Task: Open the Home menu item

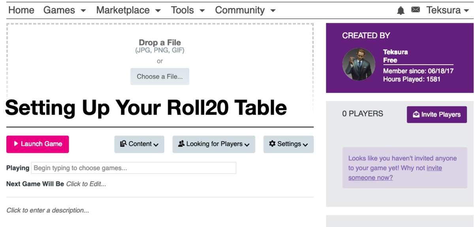Action: (21, 10)
